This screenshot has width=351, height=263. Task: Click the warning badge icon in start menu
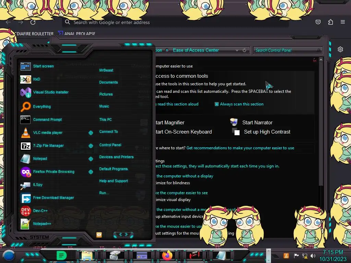99,235
